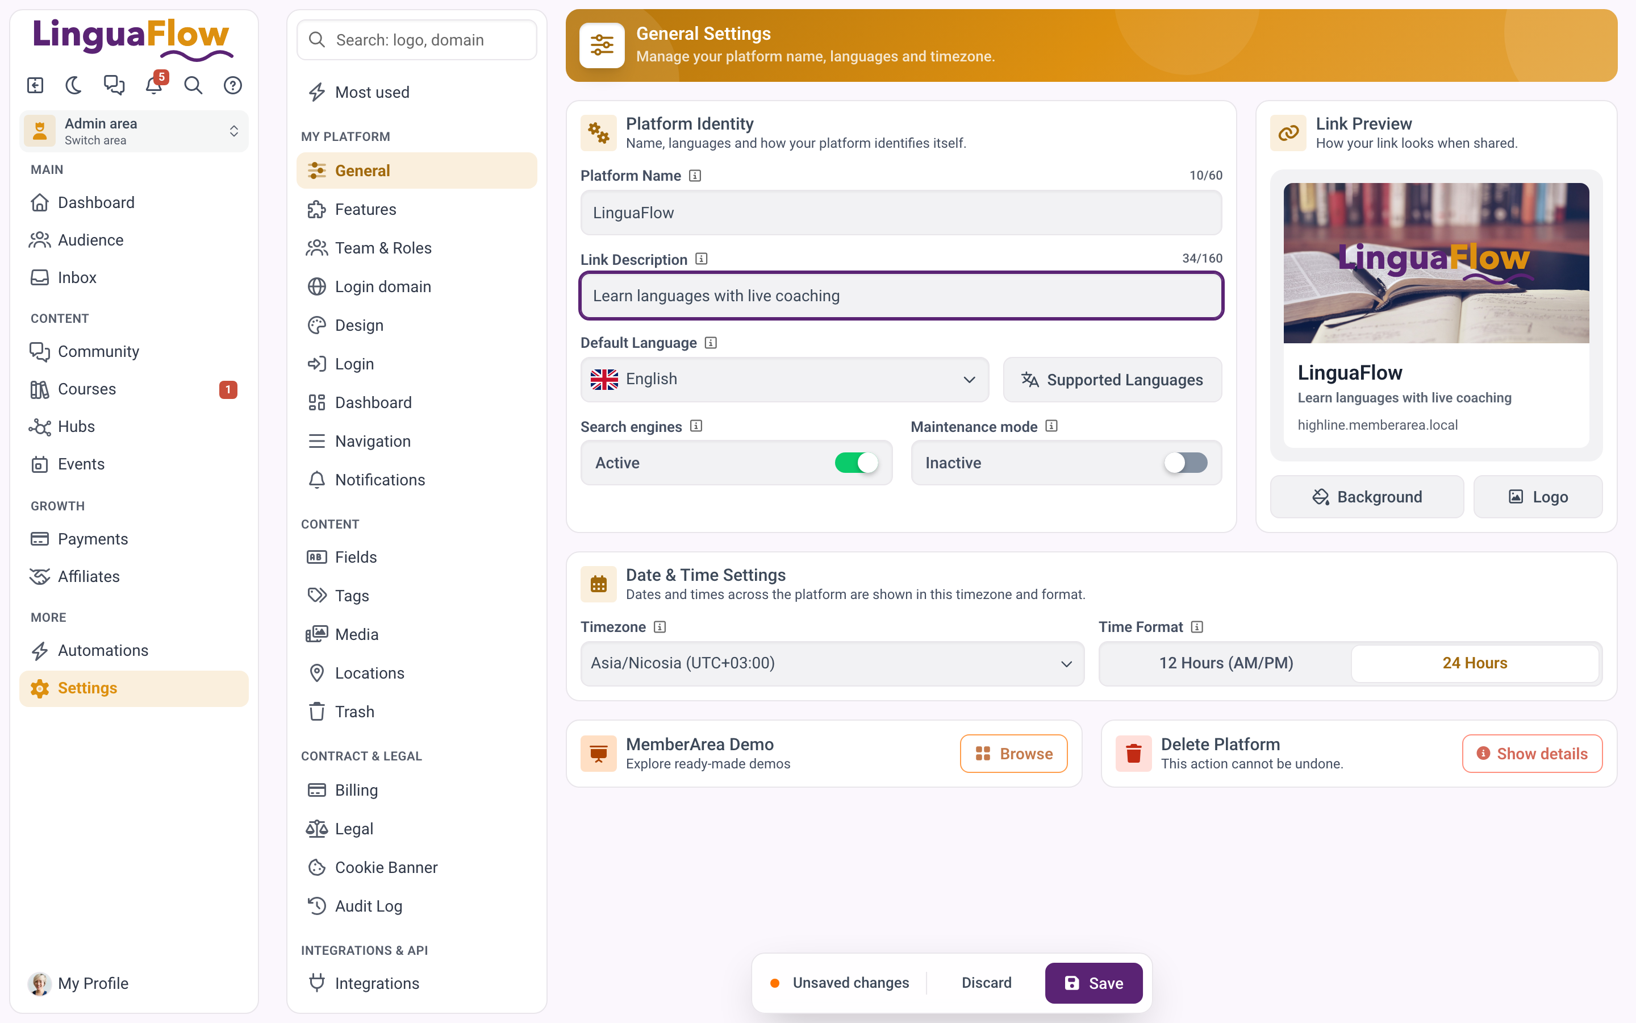
Task: Click Browse MemberArea demos button
Action: [1013, 754]
